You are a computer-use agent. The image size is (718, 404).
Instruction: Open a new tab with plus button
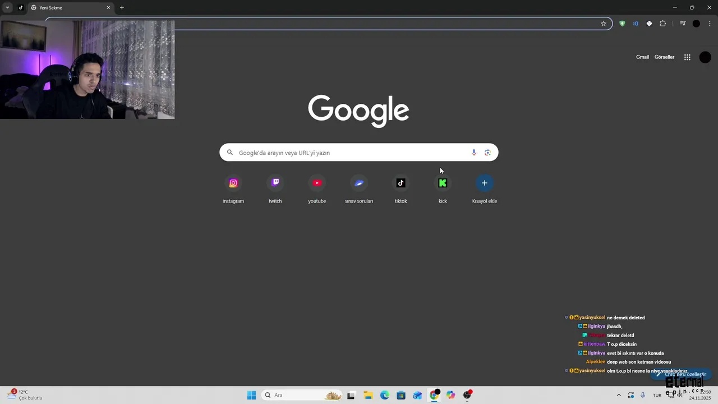(122, 8)
